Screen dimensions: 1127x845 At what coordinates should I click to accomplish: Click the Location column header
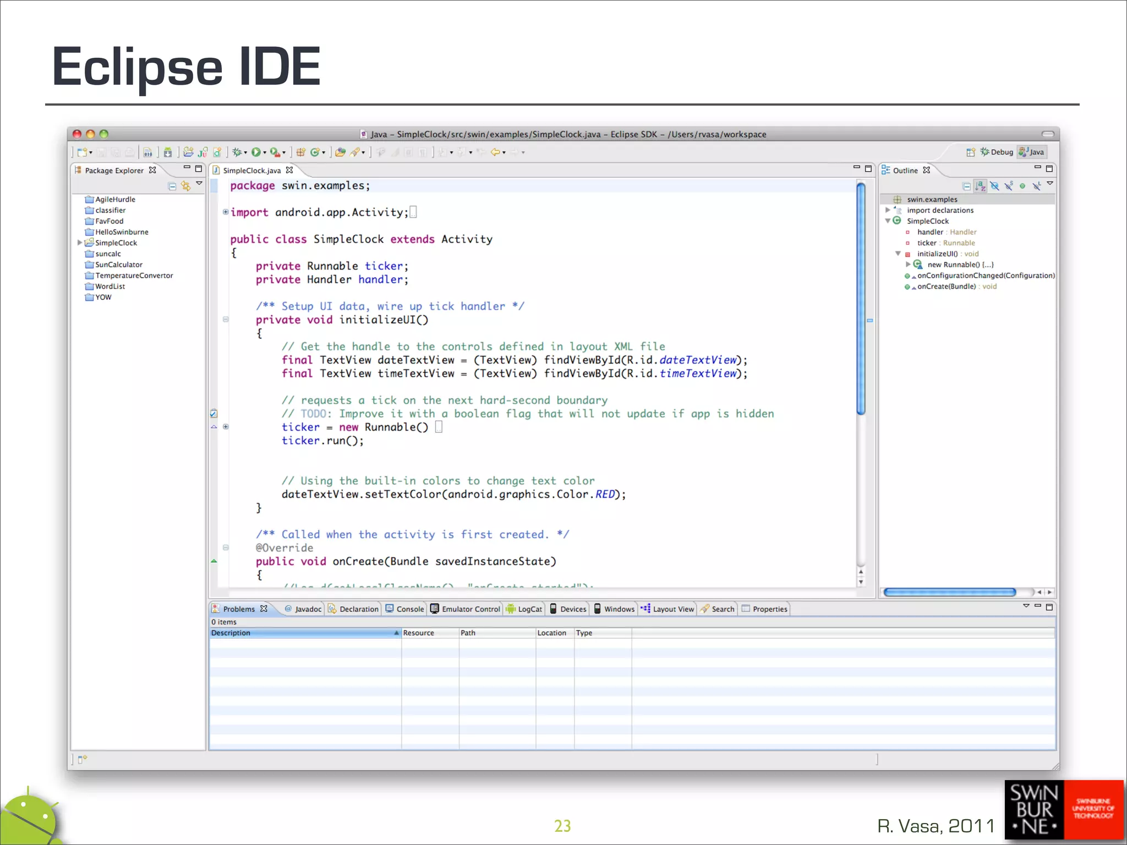point(555,633)
